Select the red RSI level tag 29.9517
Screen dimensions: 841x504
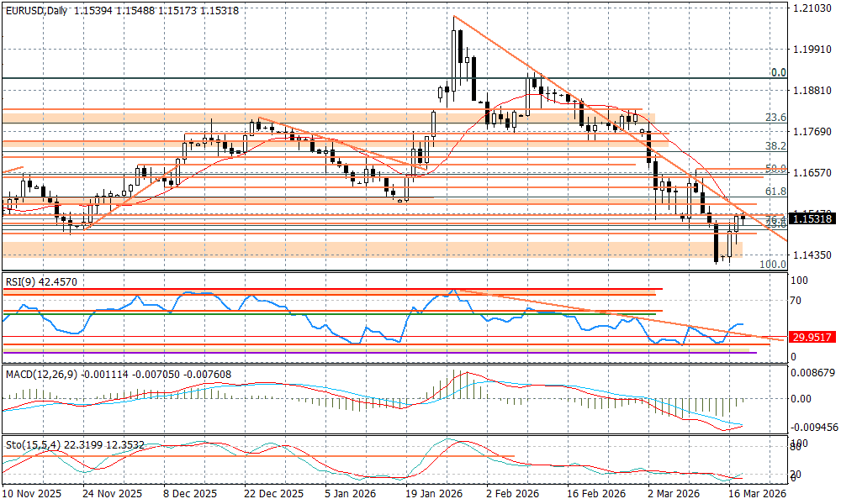coord(812,337)
